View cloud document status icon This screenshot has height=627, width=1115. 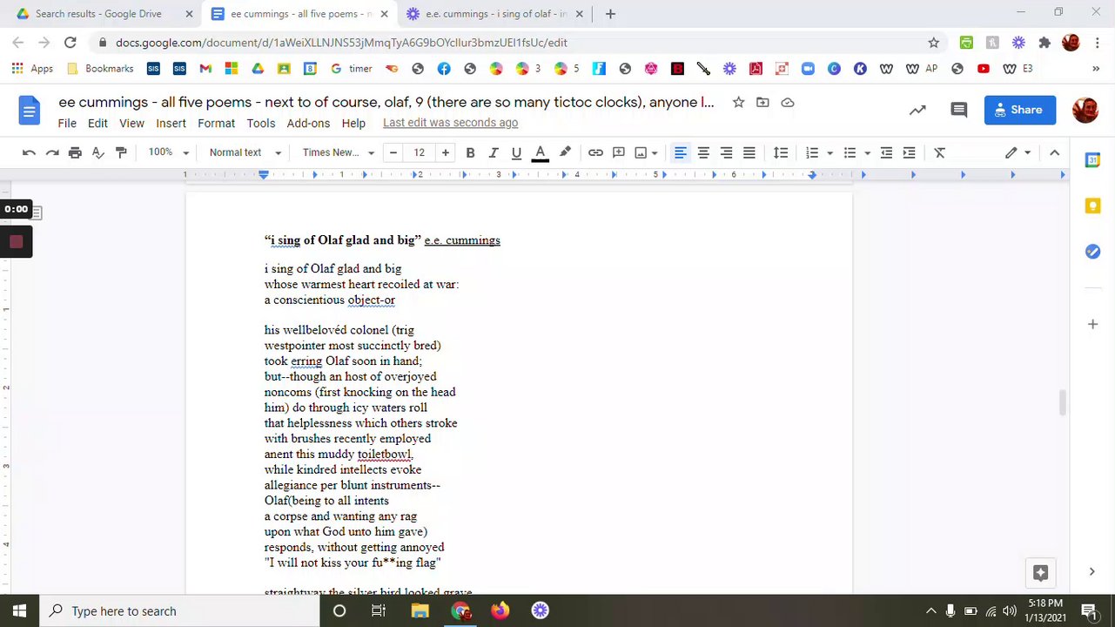[x=788, y=103]
